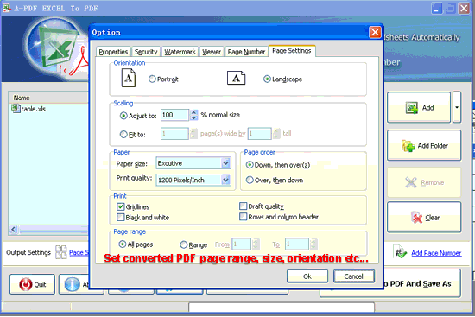The height and width of the screenshot is (317, 475).
Task: Click the Add Folder button
Action: (424, 145)
